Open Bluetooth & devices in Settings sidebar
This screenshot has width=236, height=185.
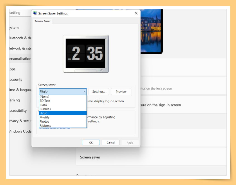click(x=20, y=38)
